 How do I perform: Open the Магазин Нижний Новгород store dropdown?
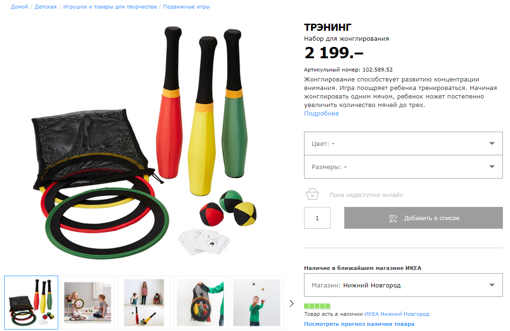tap(403, 285)
